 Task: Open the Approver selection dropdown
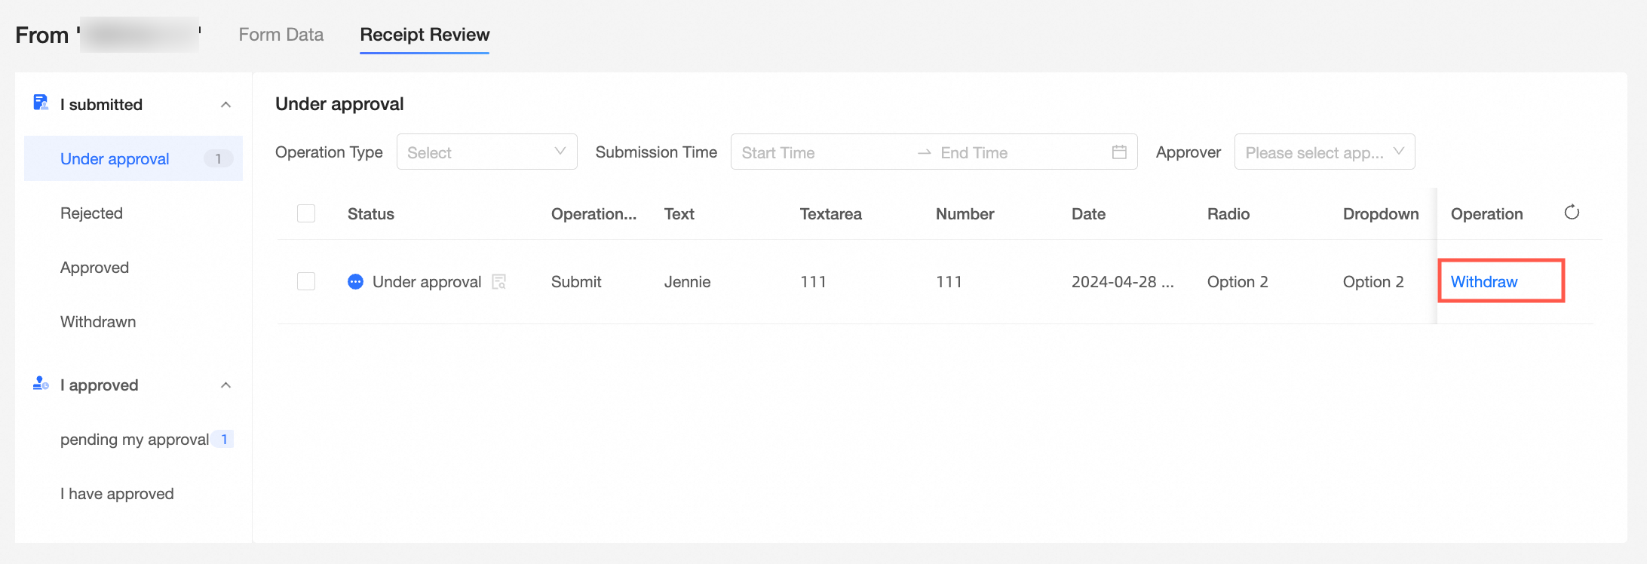click(1324, 152)
